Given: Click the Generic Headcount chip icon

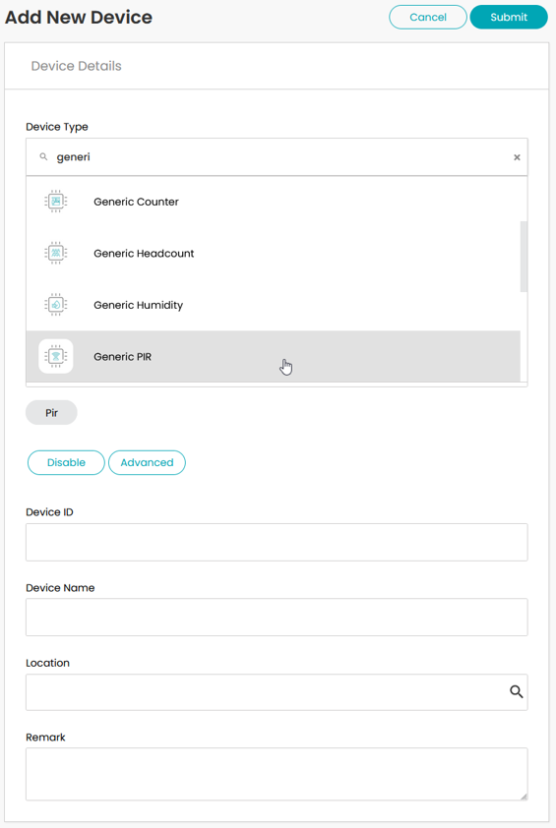Looking at the screenshot, I should [x=56, y=253].
